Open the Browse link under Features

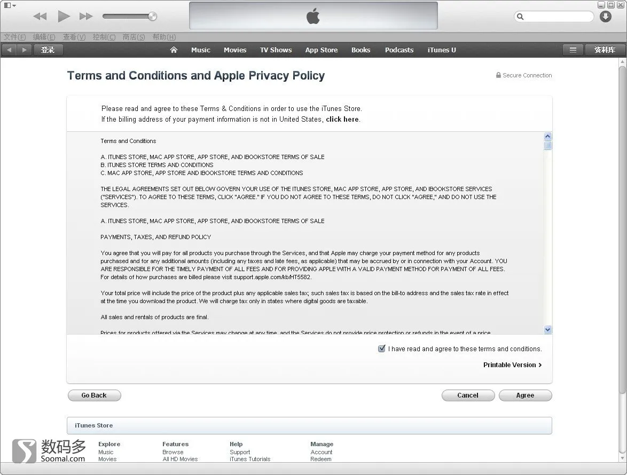pyautogui.click(x=173, y=452)
